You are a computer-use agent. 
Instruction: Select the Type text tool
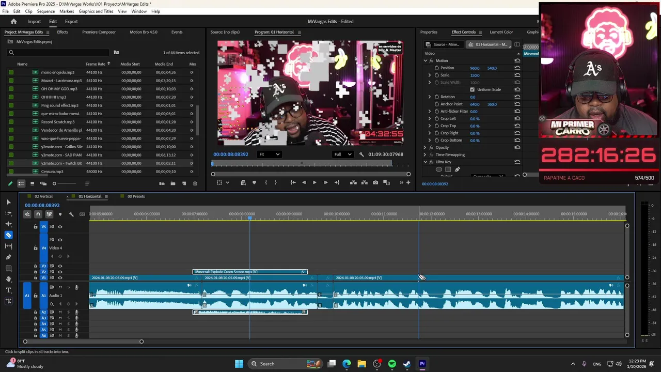(x=8, y=290)
